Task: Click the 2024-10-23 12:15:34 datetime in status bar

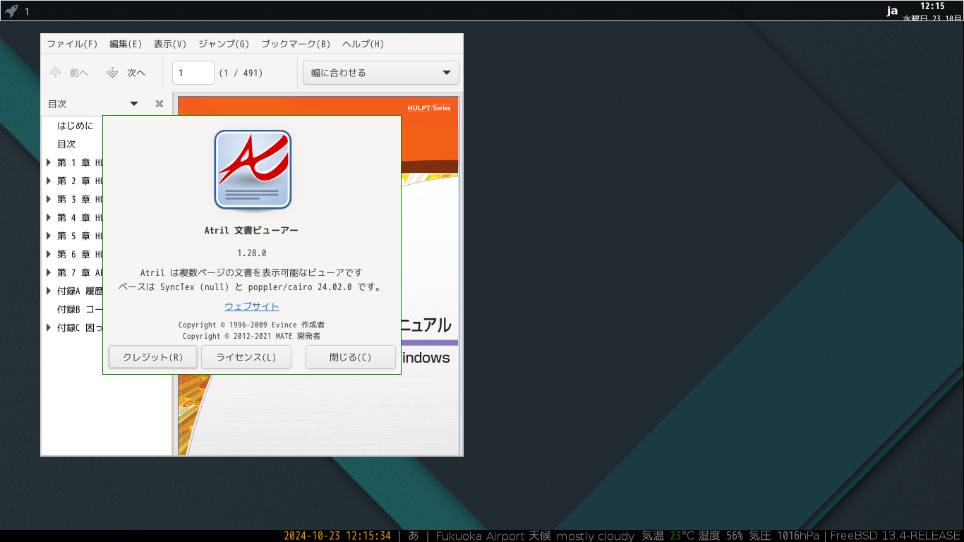Action: pos(337,536)
